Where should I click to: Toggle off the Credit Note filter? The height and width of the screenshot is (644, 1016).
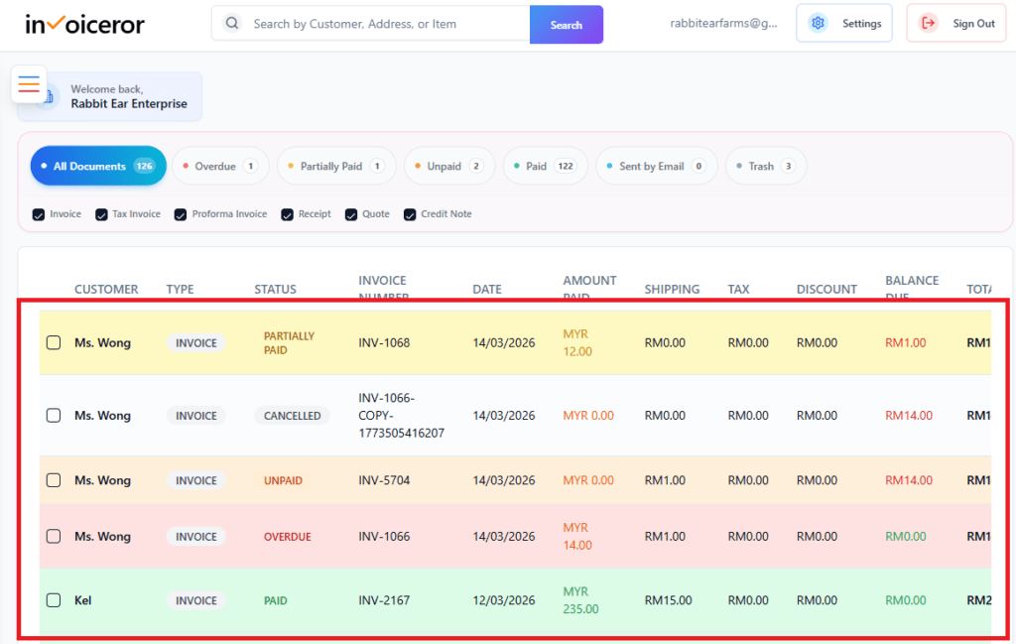409,213
